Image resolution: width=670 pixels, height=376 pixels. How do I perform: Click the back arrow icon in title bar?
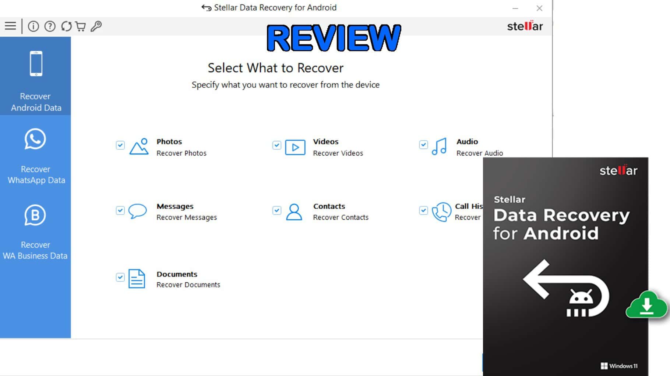coord(207,8)
